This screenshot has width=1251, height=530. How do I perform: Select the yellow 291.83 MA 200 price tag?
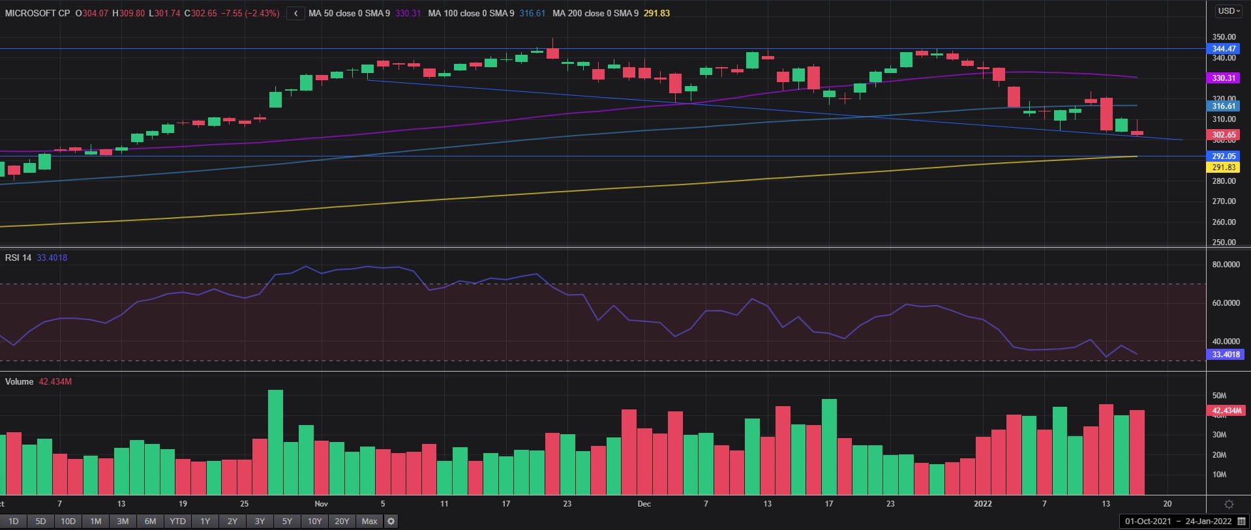[x=1224, y=168]
